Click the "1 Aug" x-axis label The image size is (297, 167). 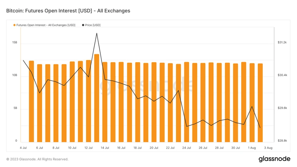[x=252, y=148]
